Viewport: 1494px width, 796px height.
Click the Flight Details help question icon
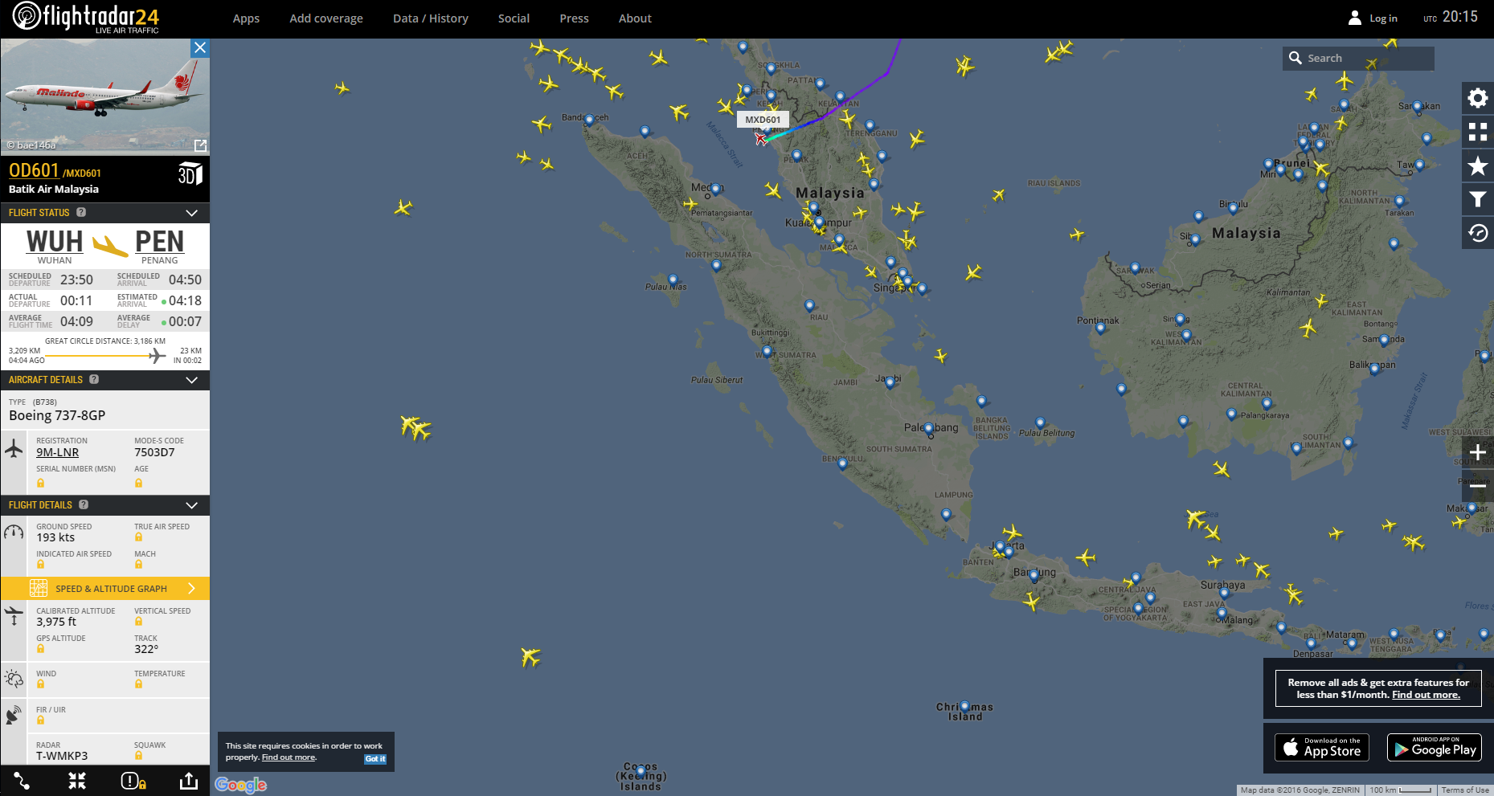pos(84,505)
